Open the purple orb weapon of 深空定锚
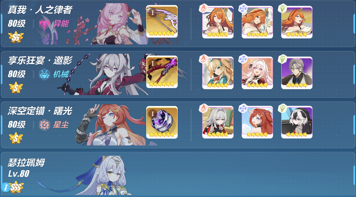This screenshot has height=197, width=356. 162,122
